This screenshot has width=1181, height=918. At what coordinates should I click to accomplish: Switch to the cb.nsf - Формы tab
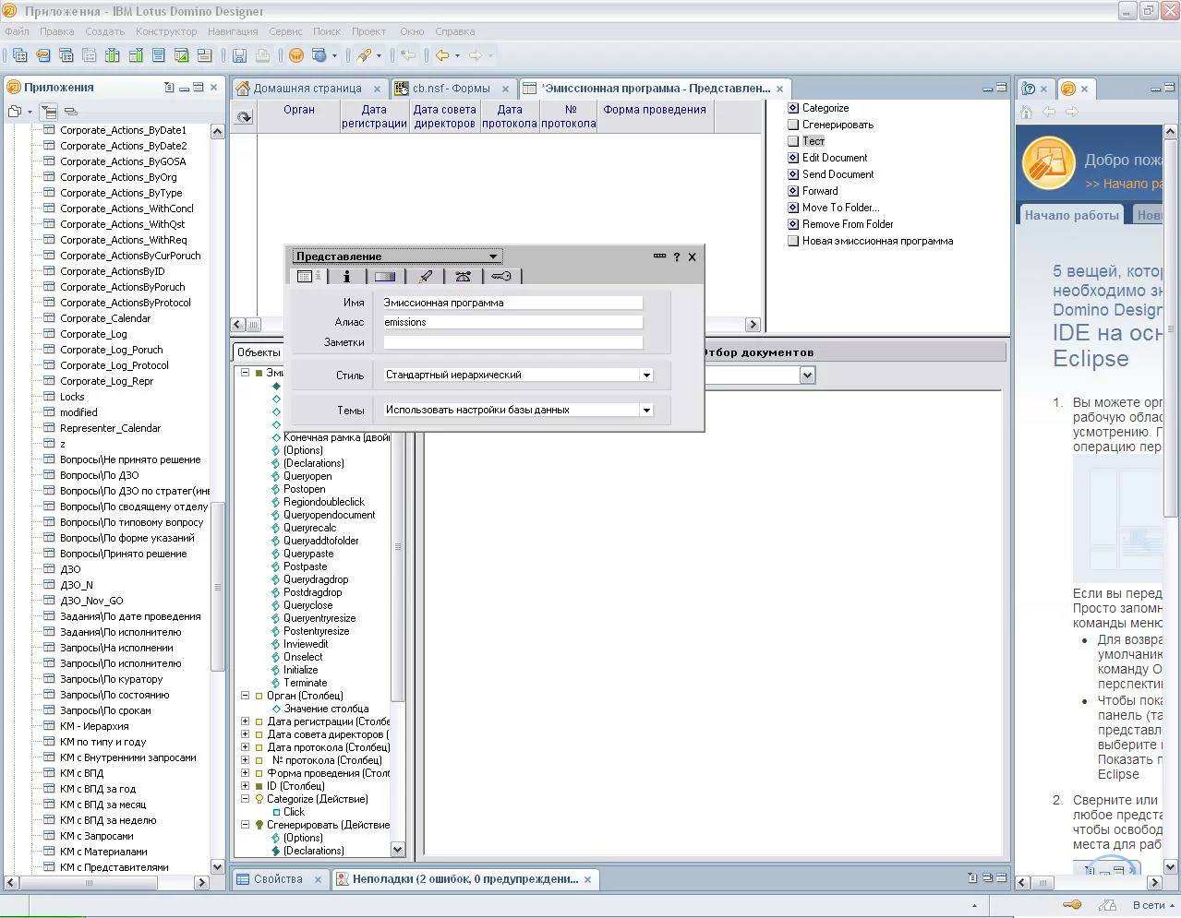(451, 89)
